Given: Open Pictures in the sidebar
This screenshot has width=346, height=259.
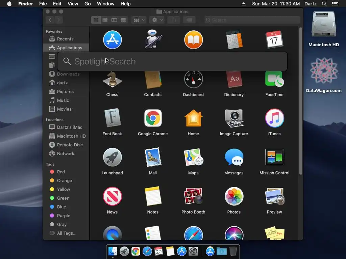Looking at the screenshot, I should click(66, 92).
